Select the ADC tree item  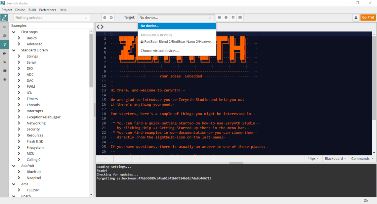click(x=30, y=75)
